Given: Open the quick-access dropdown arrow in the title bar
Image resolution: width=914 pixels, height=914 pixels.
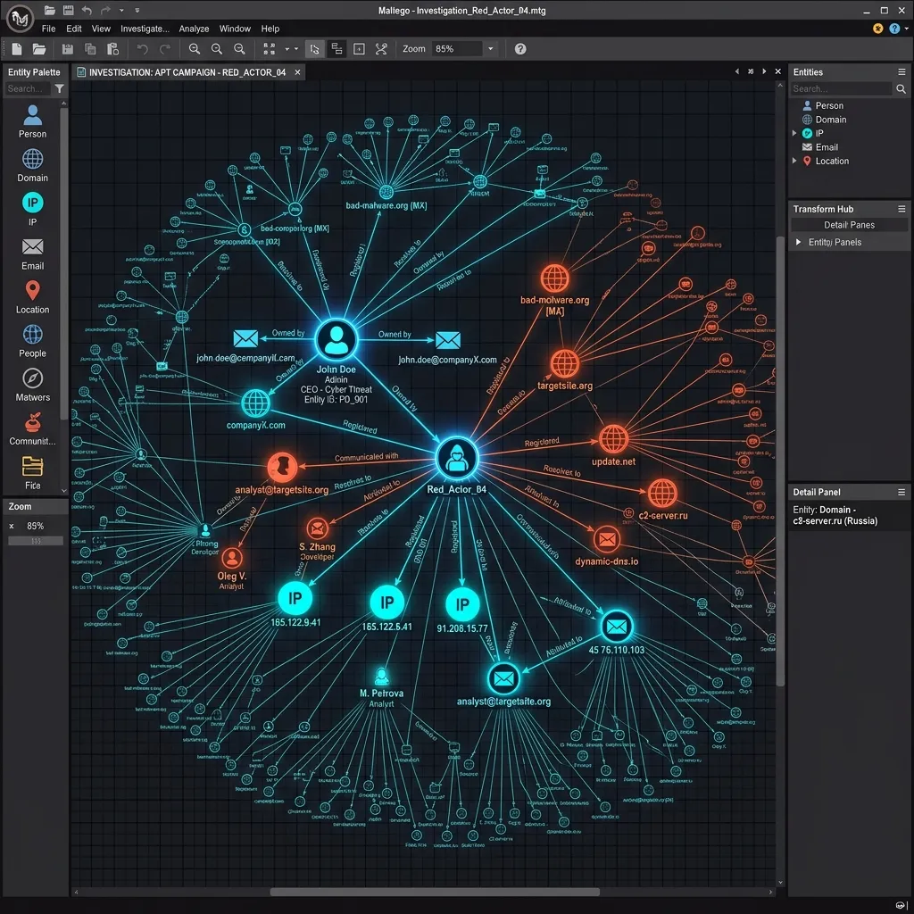Looking at the screenshot, I should (121, 10).
